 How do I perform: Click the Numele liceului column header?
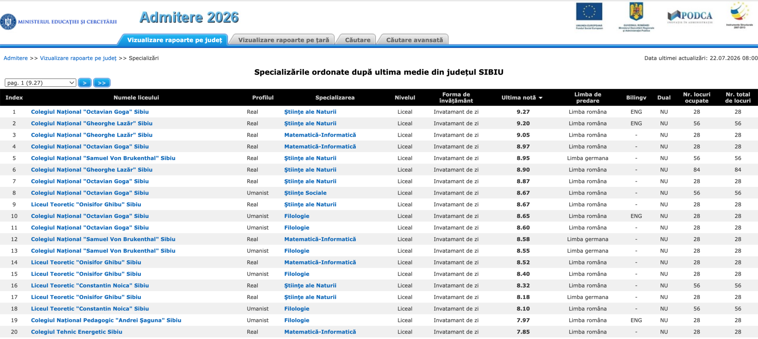coord(136,98)
